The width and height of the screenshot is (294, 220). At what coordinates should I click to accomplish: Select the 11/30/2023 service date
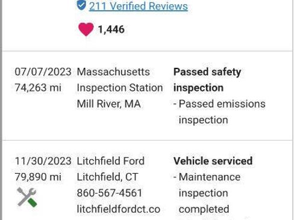coord(43,161)
